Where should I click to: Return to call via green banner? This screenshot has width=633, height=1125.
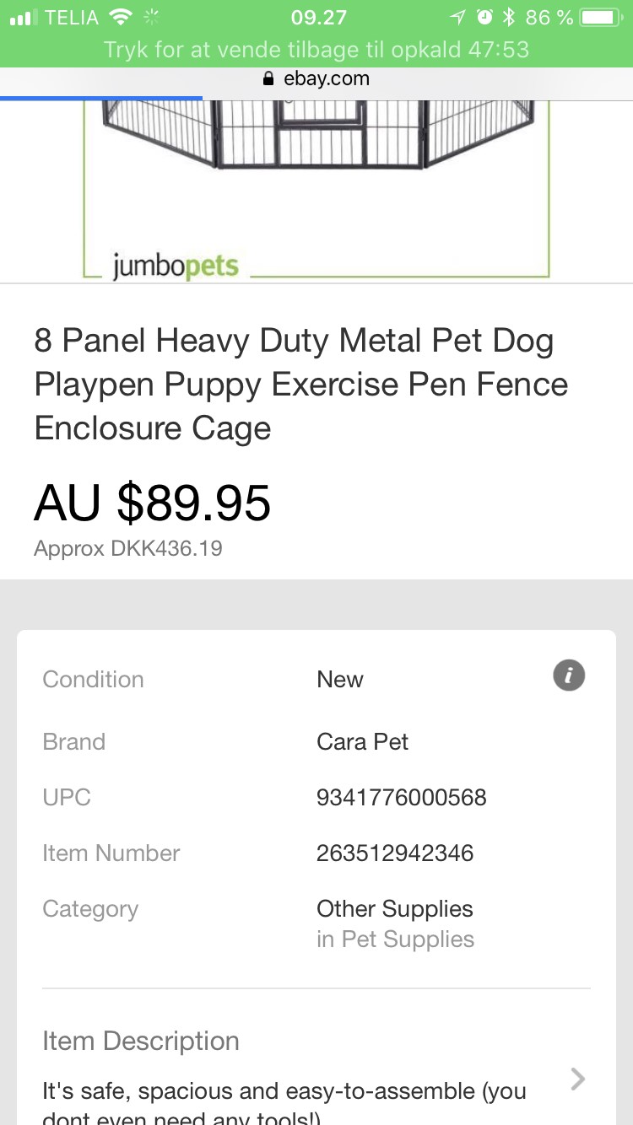click(316, 49)
